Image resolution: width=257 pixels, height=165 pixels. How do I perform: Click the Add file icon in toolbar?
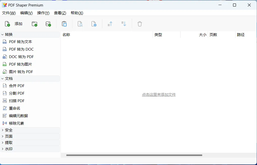(7, 24)
